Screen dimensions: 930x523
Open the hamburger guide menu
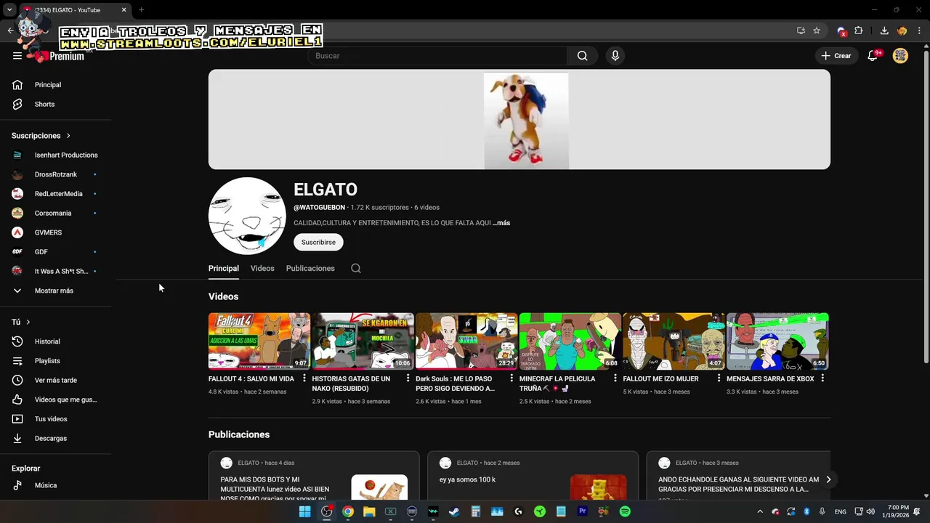tap(17, 56)
